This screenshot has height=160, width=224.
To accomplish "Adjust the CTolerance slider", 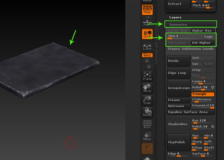I will click(x=203, y=100).
